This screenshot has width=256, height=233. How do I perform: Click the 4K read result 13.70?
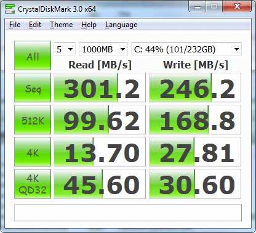100,152
